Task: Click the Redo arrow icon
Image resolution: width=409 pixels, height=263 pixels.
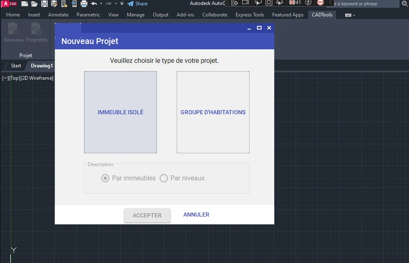Action: [109, 4]
